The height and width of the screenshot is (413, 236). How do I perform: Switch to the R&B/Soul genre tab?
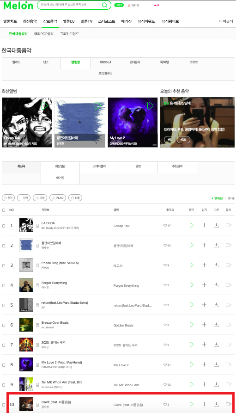(105, 62)
